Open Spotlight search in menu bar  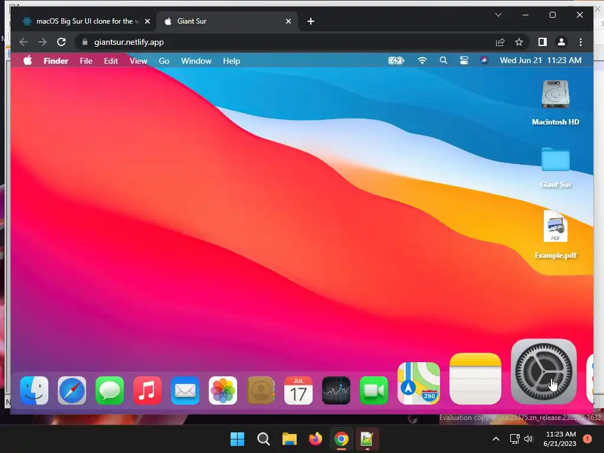pyautogui.click(x=444, y=61)
